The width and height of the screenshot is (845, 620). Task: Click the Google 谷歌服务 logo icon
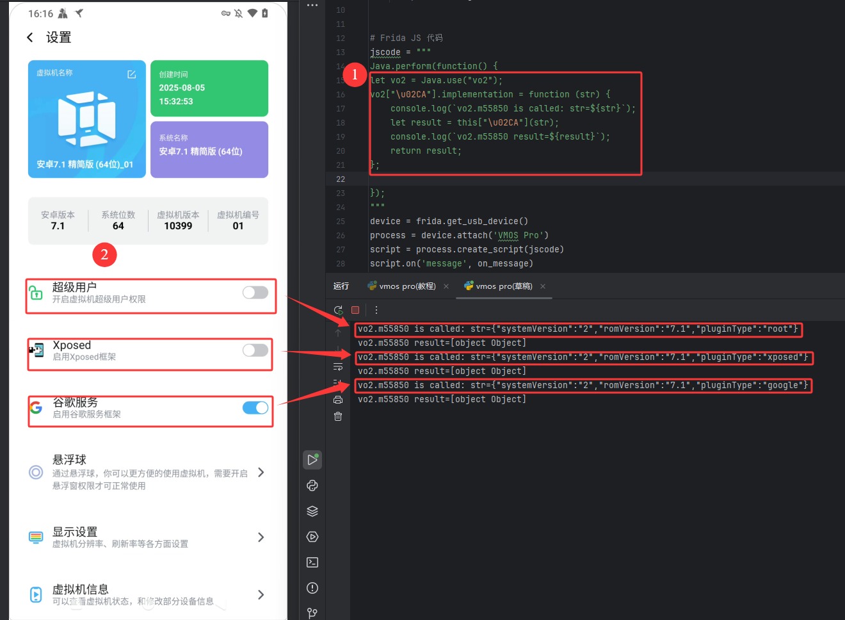coord(36,407)
